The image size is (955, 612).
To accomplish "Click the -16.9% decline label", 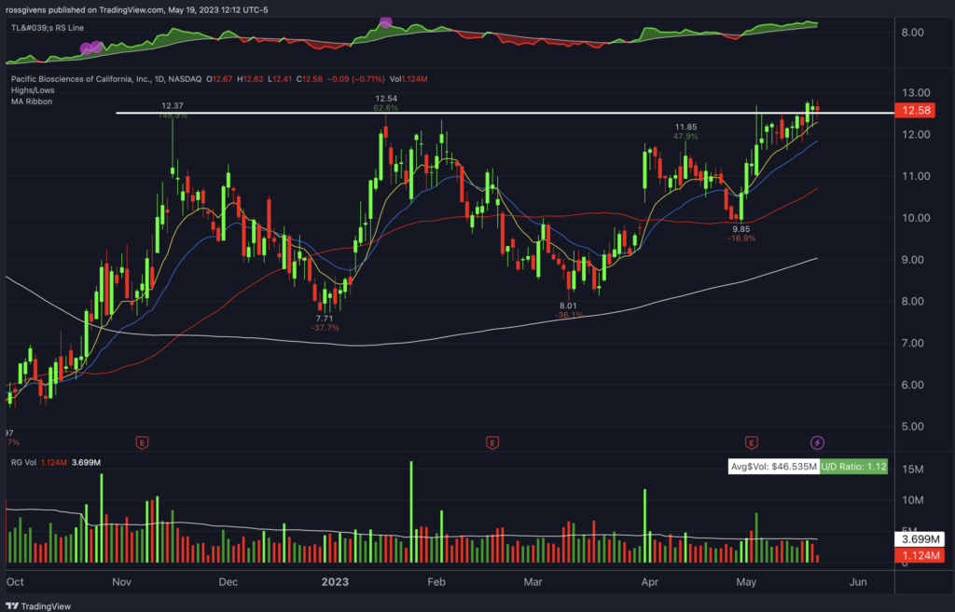I will click(x=741, y=238).
